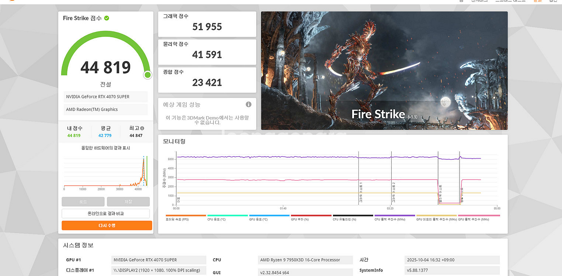Screen dimensions: 562x276
Task: Click the black CPU 유틸리티 (%) legend swatch
Action: point(353,216)
